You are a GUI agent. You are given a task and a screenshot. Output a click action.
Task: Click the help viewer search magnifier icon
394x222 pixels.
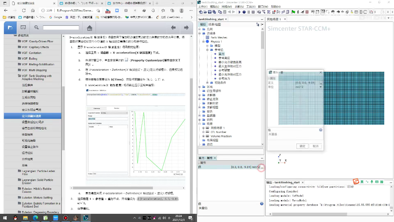[x=36, y=27]
